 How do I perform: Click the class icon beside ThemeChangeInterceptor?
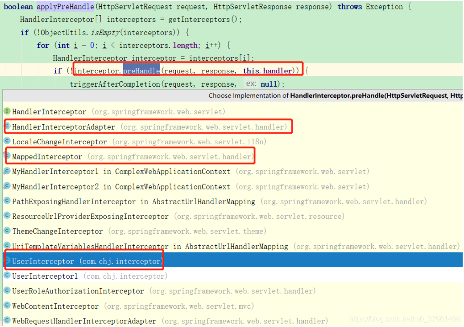tap(6, 231)
